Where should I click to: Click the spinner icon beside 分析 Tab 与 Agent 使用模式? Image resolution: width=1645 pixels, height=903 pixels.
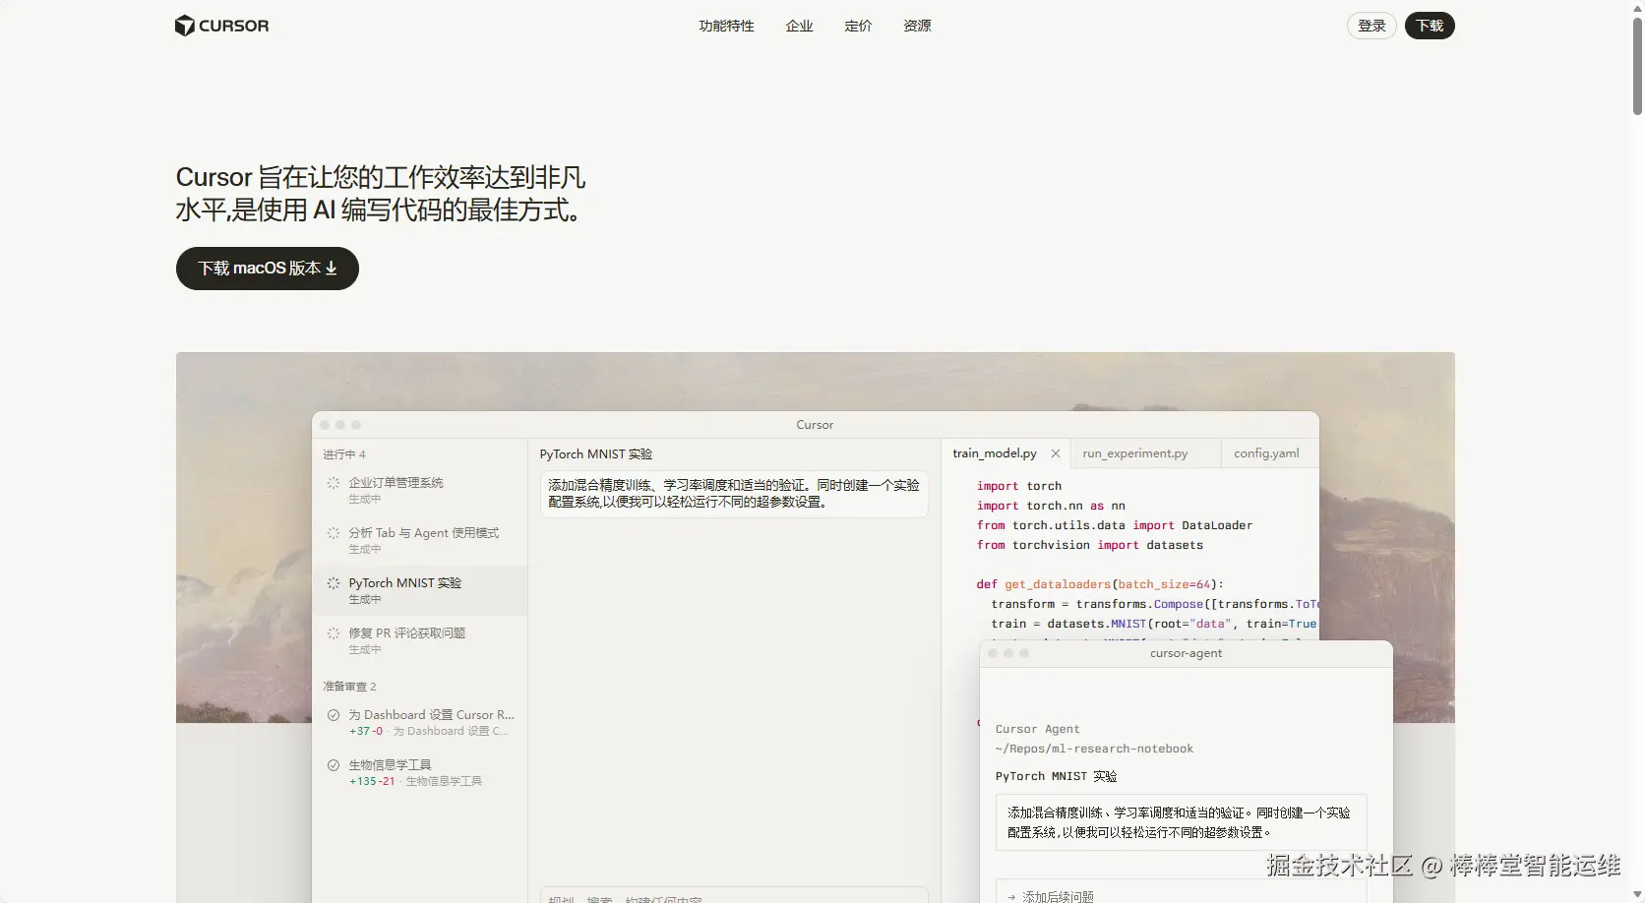pyautogui.click(x=334, y=533)
